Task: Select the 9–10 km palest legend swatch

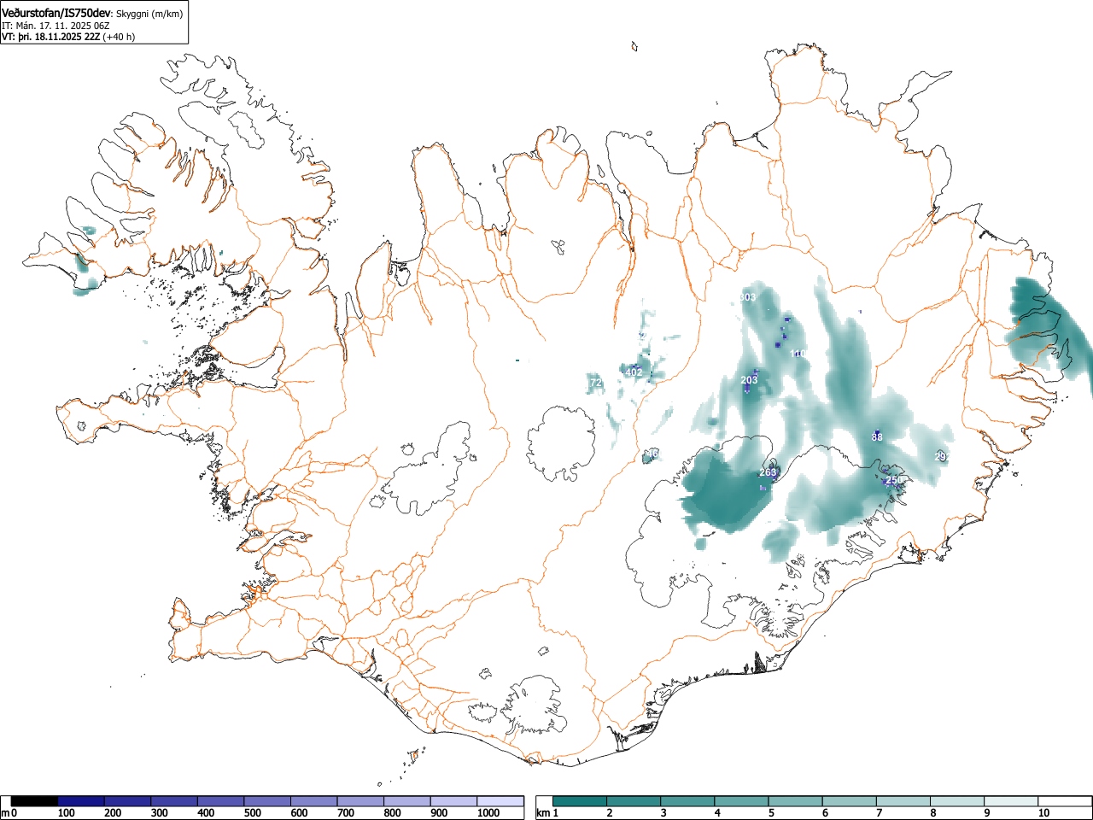Action: 1010,801
